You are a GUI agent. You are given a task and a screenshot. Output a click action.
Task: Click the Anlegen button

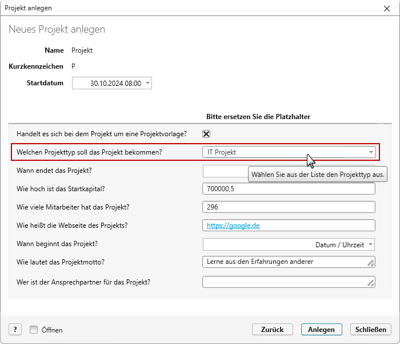coord(321,330)
